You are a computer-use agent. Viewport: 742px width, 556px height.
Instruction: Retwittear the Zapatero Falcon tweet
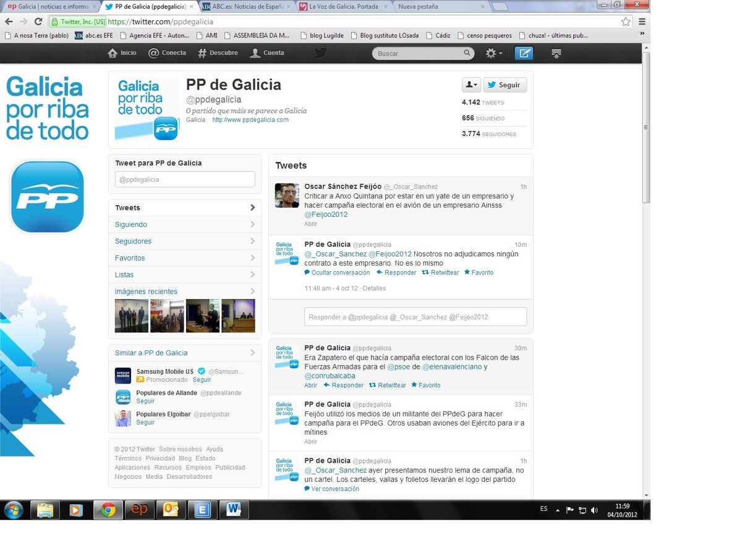click(x=388, y=385)
